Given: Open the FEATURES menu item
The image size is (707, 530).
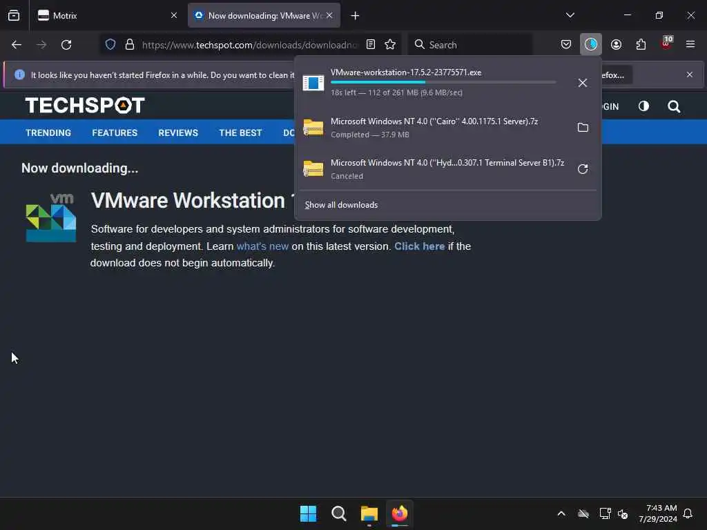Looking at the screenshot, I should pyautogui.click(x=115, y=133).
